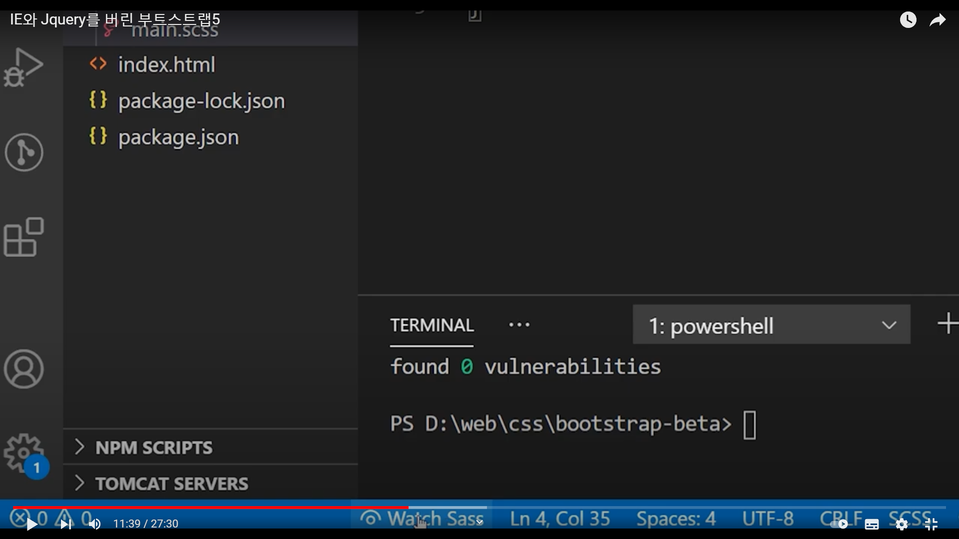959x539 pixels.
Task: Click the index.html file type icon
Action: (98, 64)
